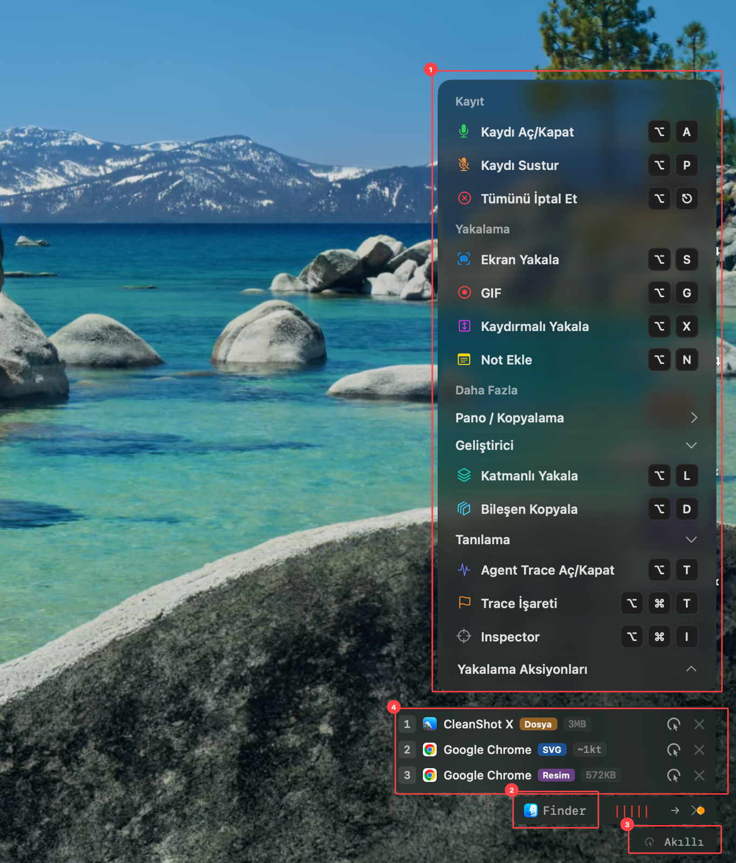Click the X icon with the orange dot
736x863 pixels.
[x=698, y=811]
